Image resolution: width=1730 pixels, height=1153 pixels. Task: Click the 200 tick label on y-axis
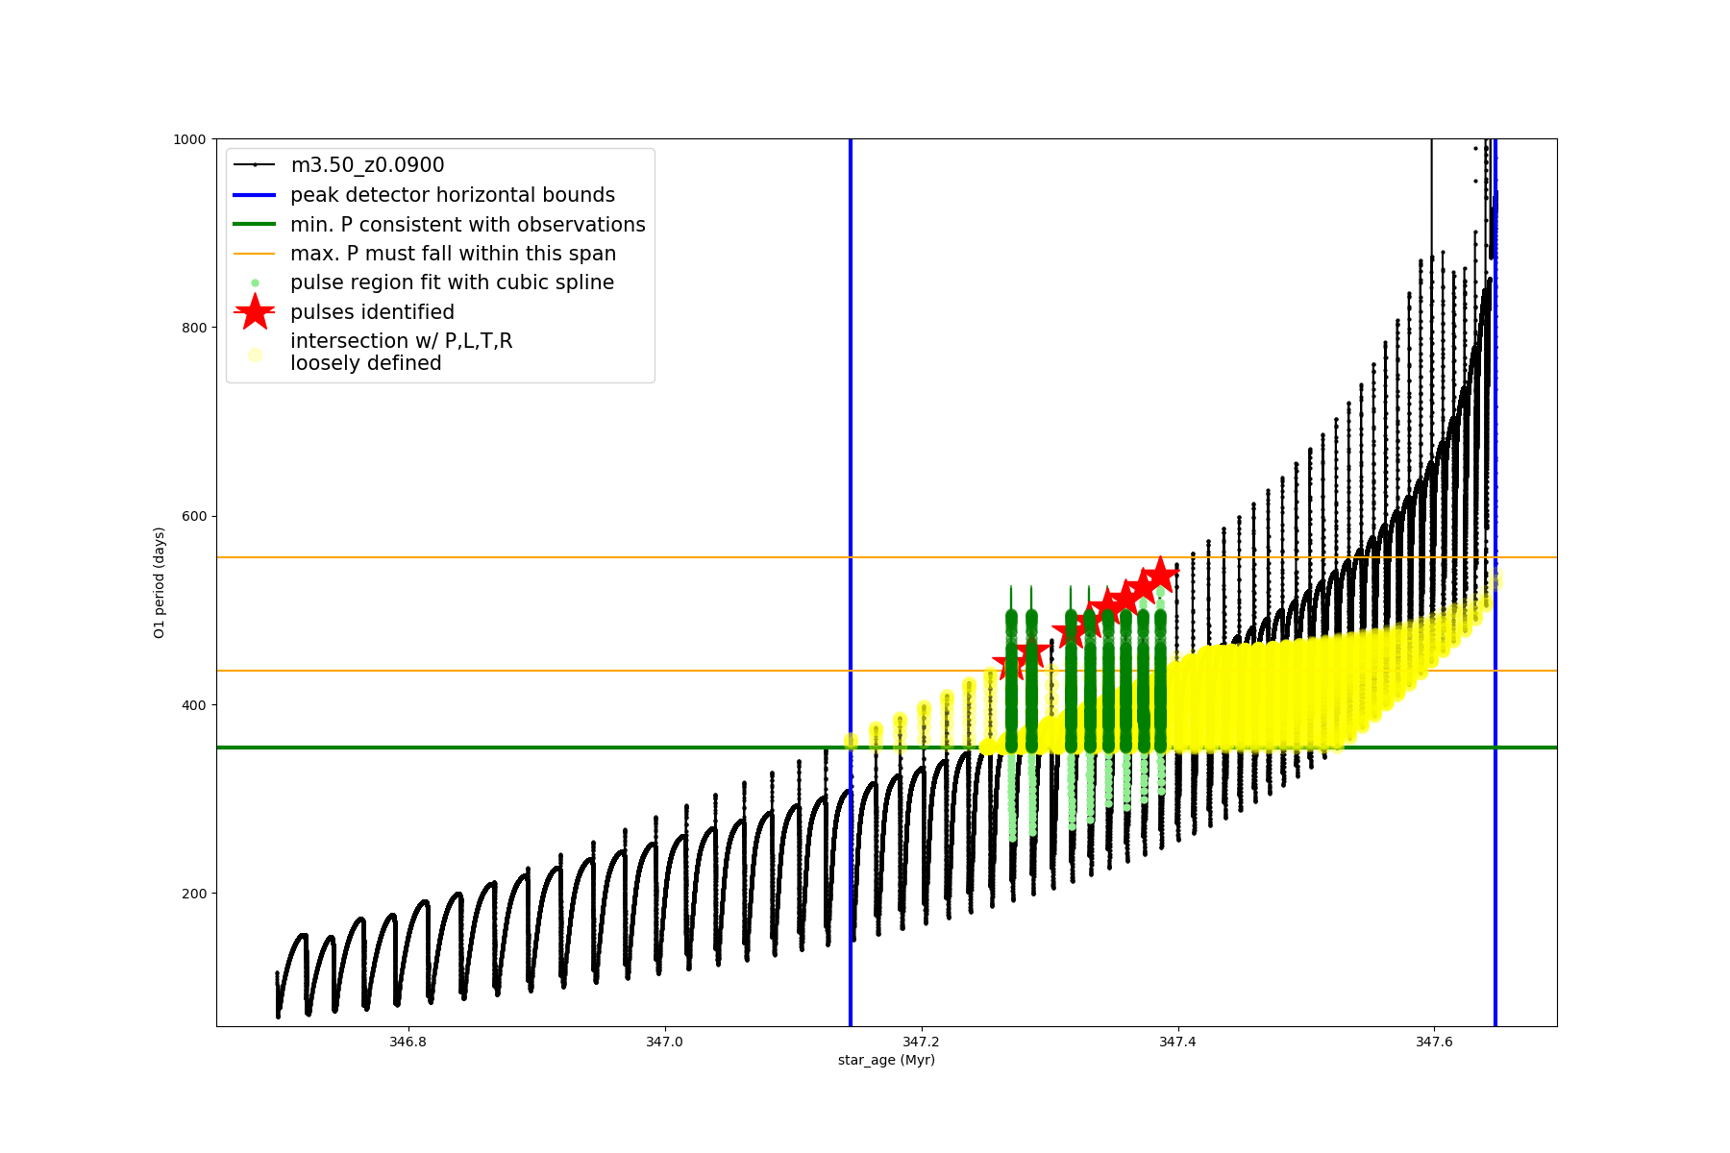193,894
